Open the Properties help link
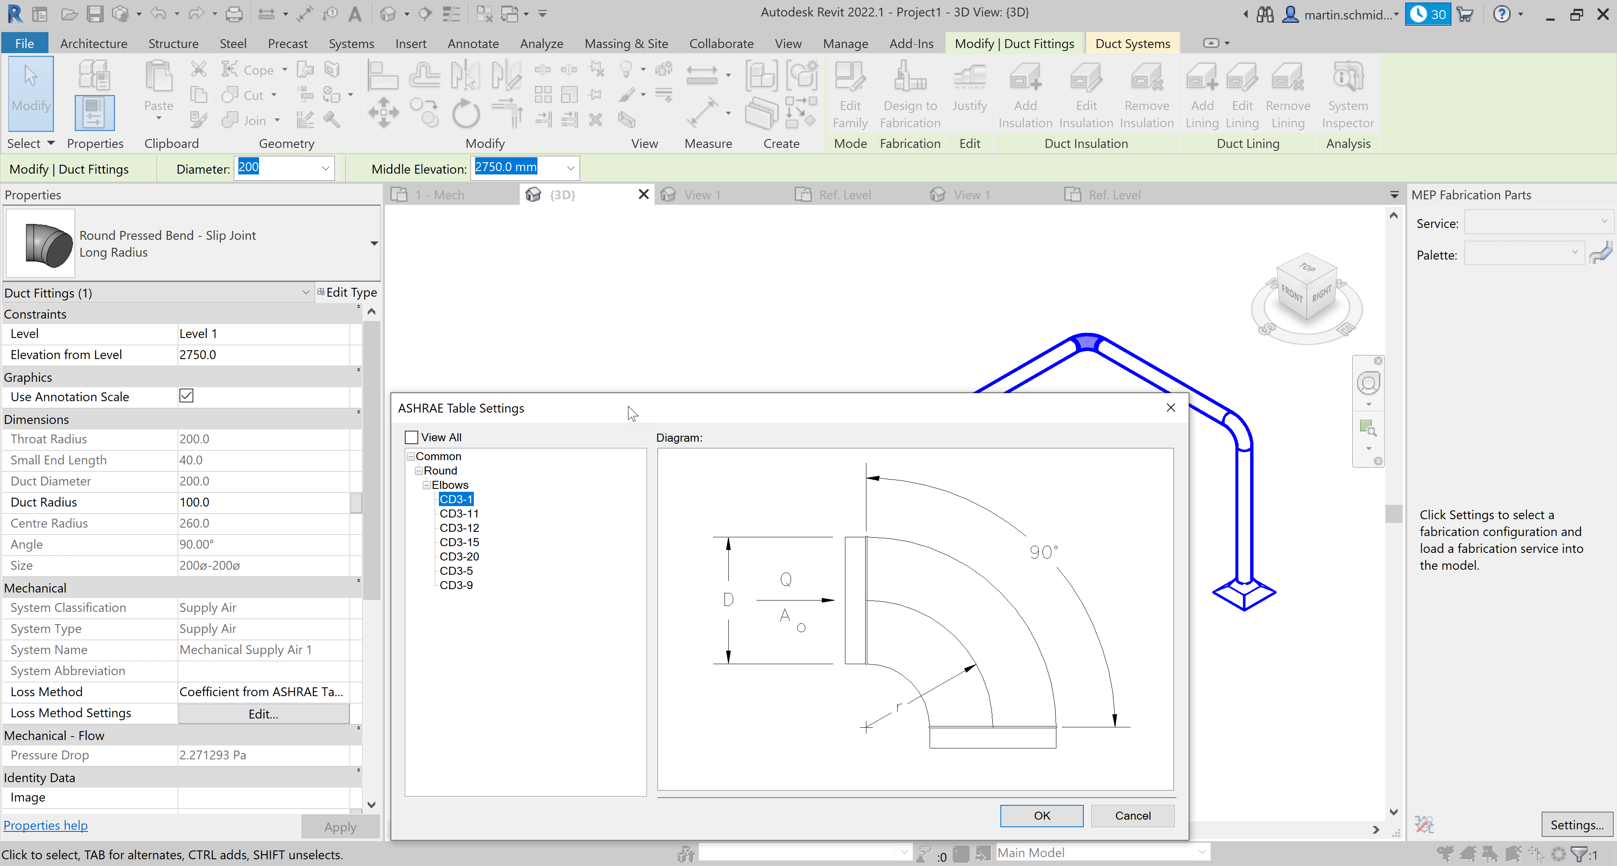Image resolution: width=1617 pixels, height=866 pixels. tap(46, 825)
